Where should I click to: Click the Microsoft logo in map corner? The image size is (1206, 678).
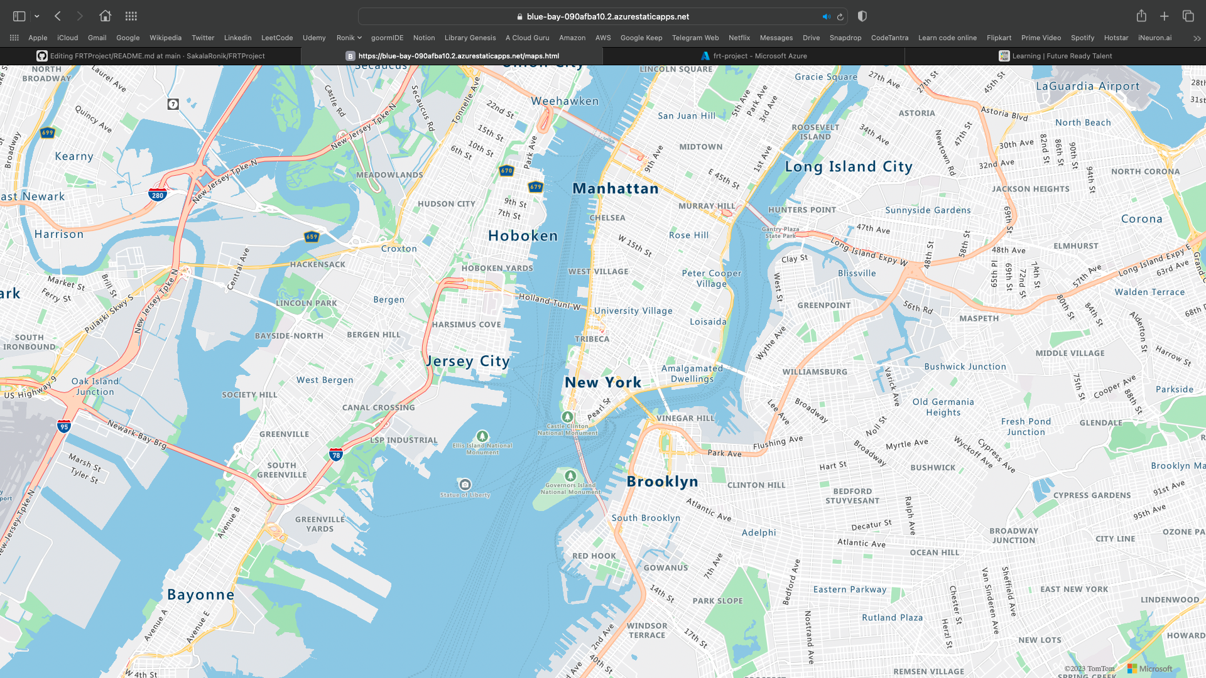pos(1150,669)
